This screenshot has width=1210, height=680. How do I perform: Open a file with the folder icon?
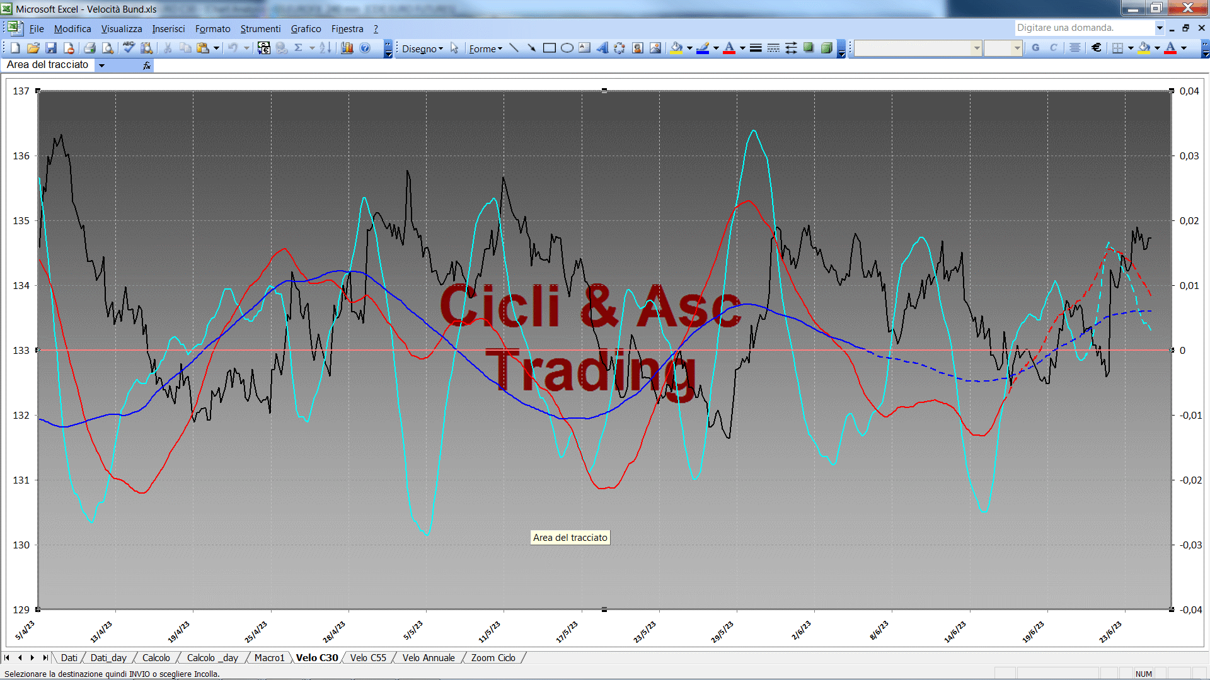[33, 48]
